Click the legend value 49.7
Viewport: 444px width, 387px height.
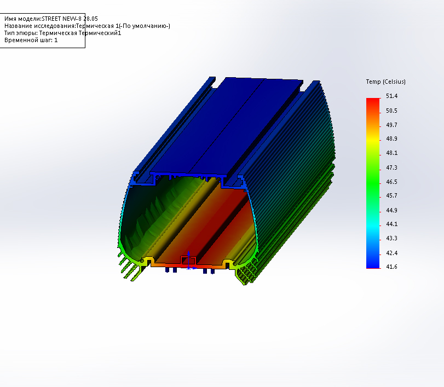click(x=391, y=125)
